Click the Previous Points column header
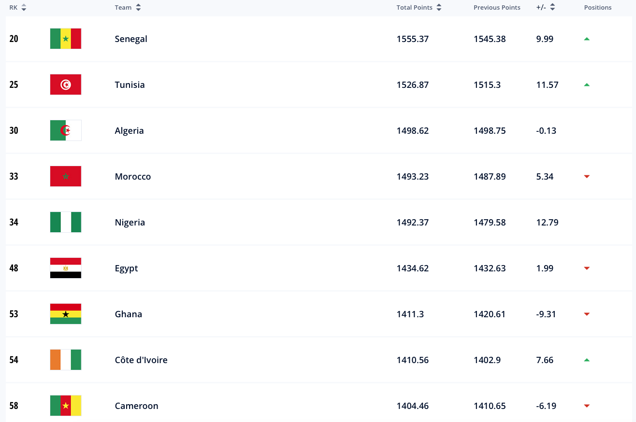Image resolution: width=636 pixels, height=422 pixels. 497,7
